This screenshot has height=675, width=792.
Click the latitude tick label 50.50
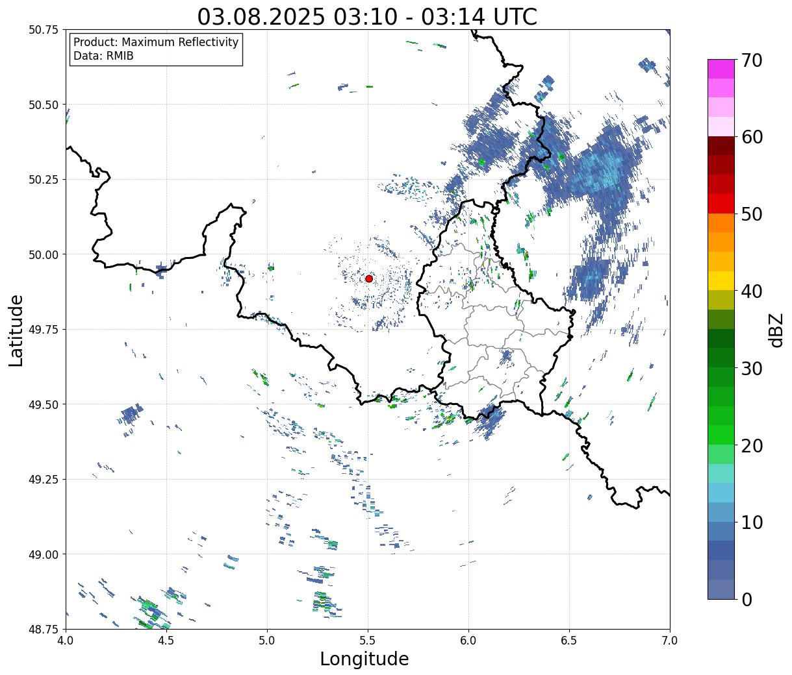(x=44, y=104)
